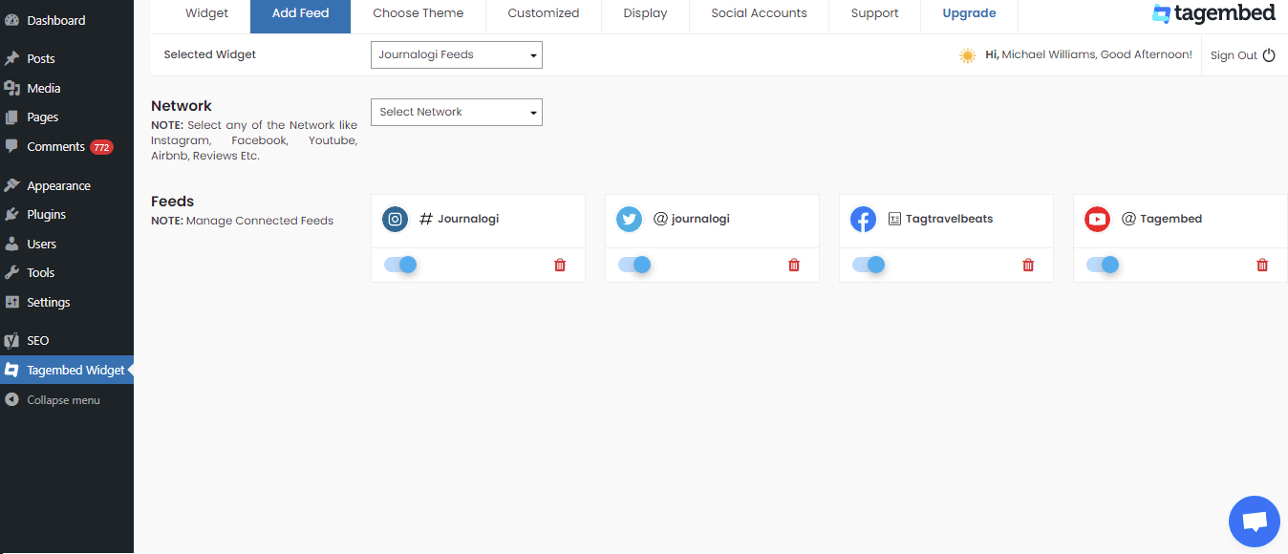Delete the Tagtravelbeats Facebook feed
The width and height of the screenshot is (1288, 554).
coord(1028,265)
